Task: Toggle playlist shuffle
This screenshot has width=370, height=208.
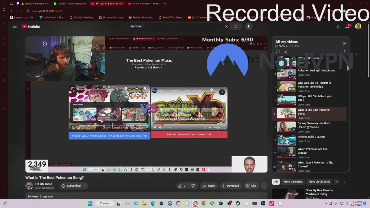Action: point(285,52)
